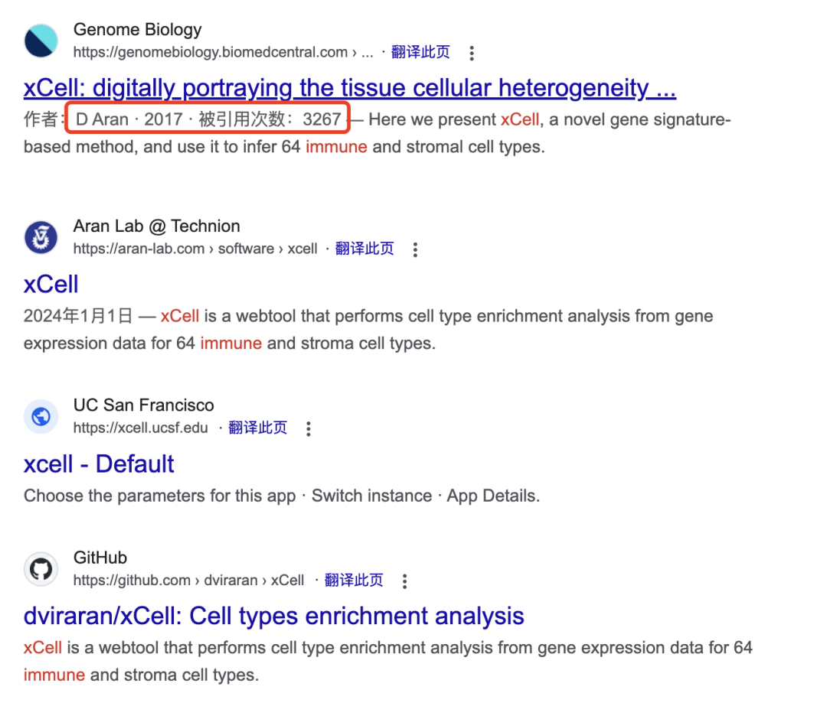Image resolution: width=827 pixels, height=703 pixels.
Task: Open dviraran/xCell Cell types enrichment analysis
Action: [x=273, y=616]
